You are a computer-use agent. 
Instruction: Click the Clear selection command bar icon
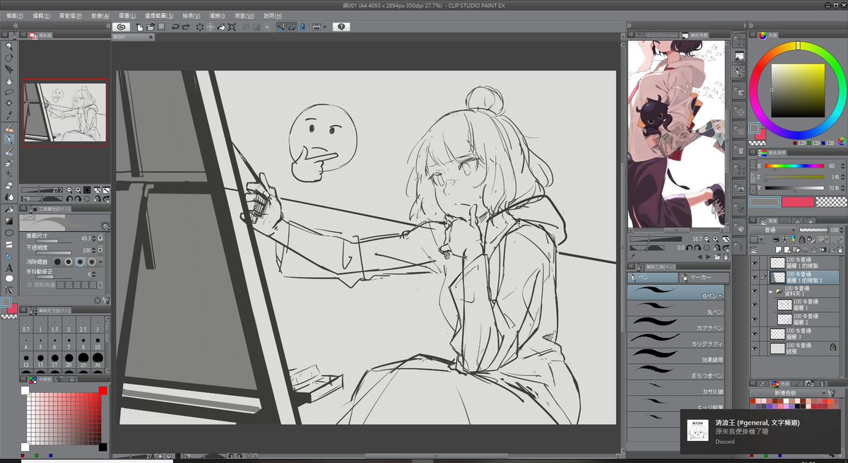coord(199,27)
